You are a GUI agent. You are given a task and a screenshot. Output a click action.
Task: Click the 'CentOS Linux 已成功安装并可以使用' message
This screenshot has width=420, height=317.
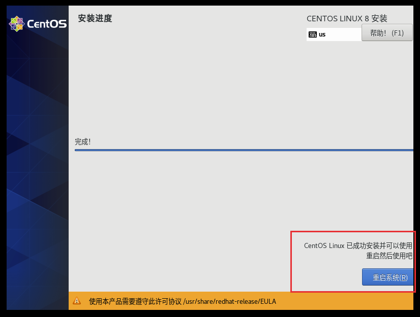[358, 245]
